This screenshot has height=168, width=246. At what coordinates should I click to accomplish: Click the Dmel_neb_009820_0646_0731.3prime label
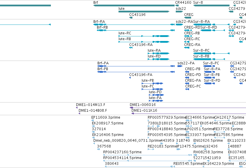click(127, 141)
